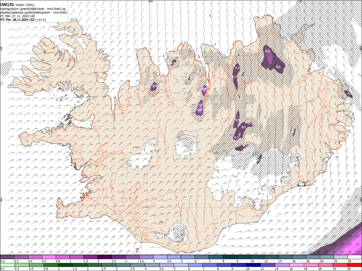Image resolution: width=362 pixels, height=271 pixels.
Task: Select the 'rigning/skúrir' legend description line
Action: tap(33, 9)
